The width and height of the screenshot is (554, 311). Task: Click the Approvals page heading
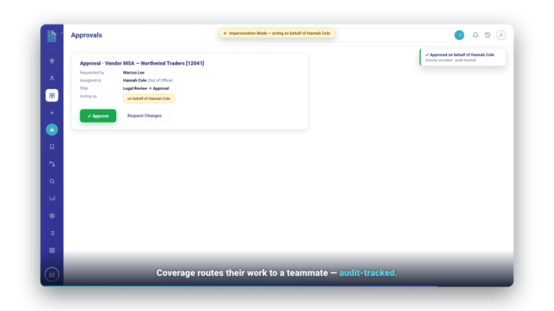click(86, 35)
